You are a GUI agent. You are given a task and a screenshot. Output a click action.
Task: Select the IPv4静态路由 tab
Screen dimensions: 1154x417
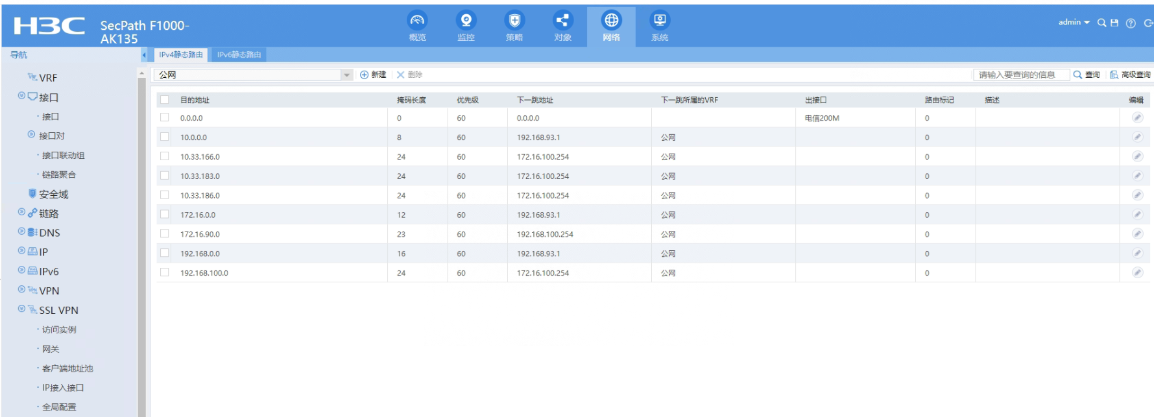(x=181, y=55)
